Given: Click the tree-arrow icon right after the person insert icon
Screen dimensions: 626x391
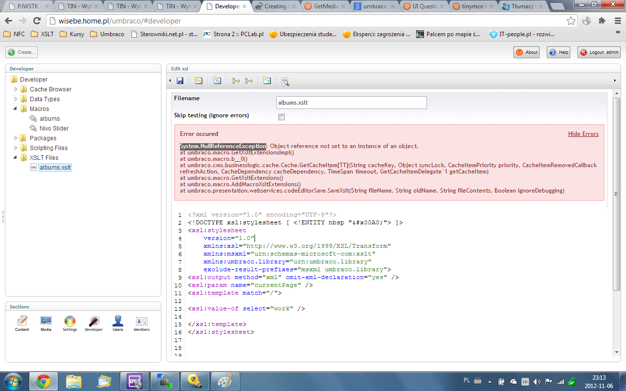Looking at the screenshot, I should pos(236,81).
